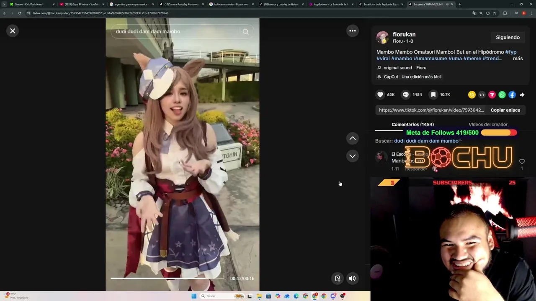
Task: Close the TikTok video viewer with X
Action: [x=13, y=31]
